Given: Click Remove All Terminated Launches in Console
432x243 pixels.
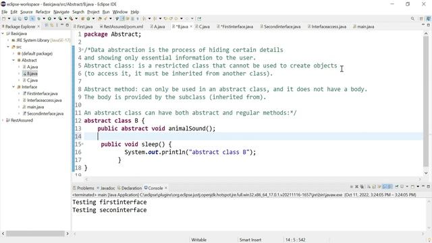Looking at the screenshot, I should click(x=362, y=187).
